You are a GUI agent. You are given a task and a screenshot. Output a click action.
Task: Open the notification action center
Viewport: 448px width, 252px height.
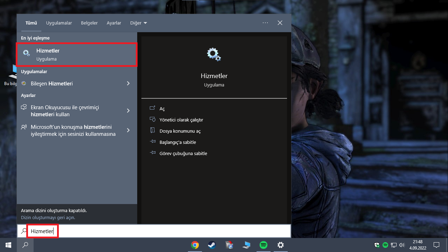pos(436,245)
